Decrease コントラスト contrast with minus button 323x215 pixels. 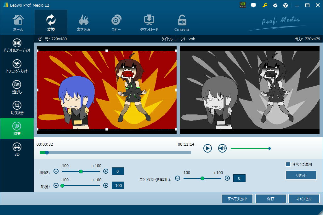pos(178,178)
